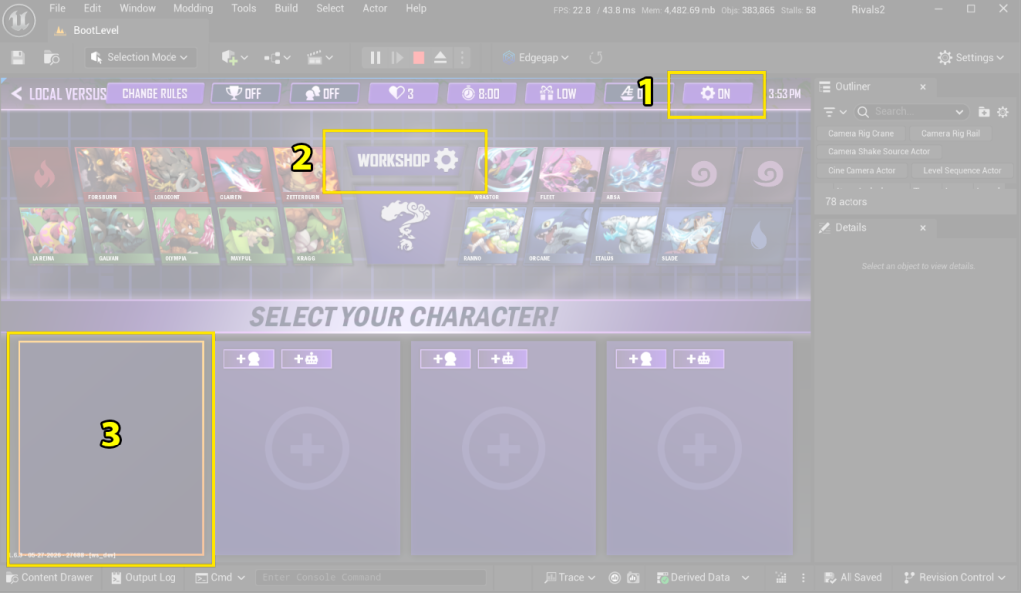The width and height of the screenshot is (1021, 593).
Task: Select the Camera Rig Crane filter chip
Action: click(860, 133)
